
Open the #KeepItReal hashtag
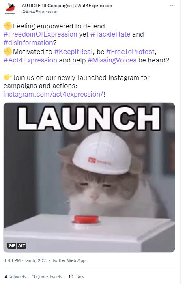73,52
